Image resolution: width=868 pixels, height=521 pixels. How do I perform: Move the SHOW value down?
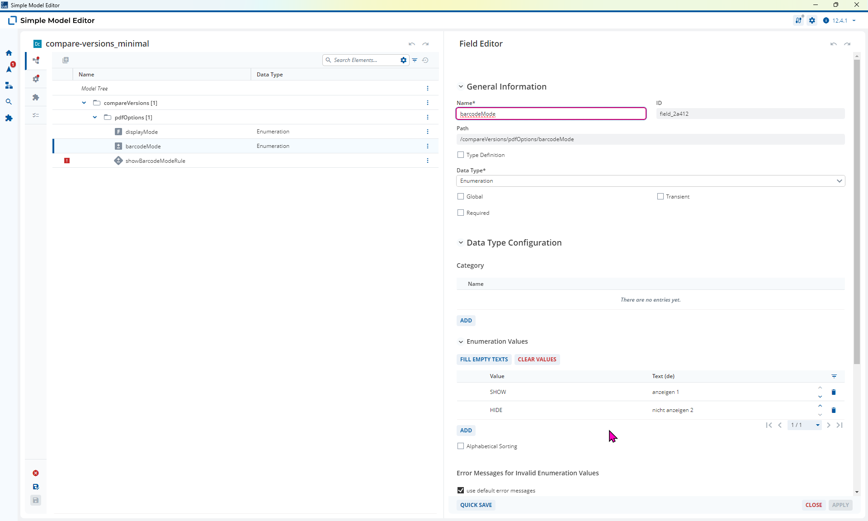click(x=820, y=397)
